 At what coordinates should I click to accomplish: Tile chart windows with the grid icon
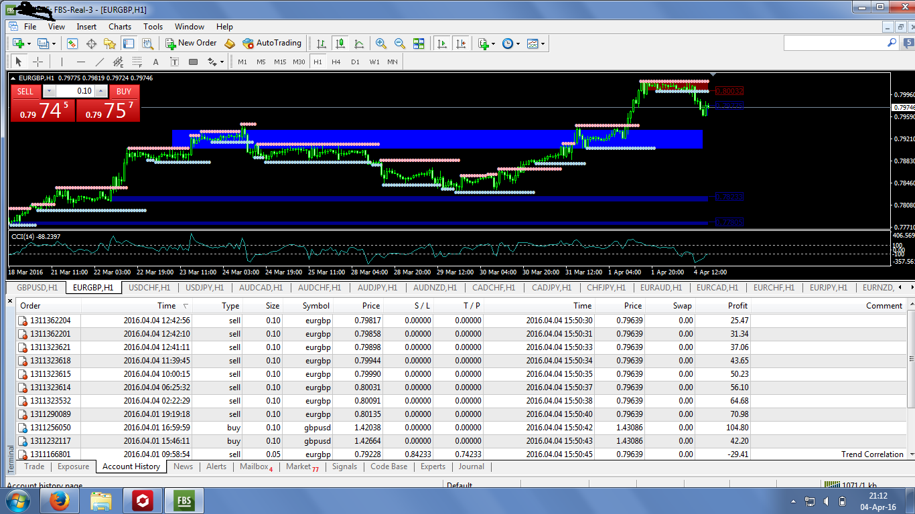coord(419,44)
